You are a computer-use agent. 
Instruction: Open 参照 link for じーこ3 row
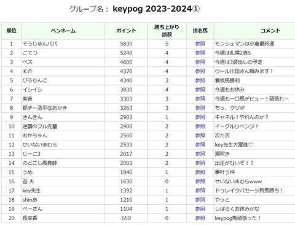pyautogui.click(x=200, y=154)
